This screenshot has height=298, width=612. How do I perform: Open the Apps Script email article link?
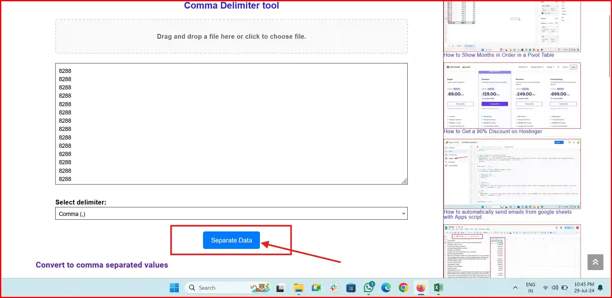point(507,214)
